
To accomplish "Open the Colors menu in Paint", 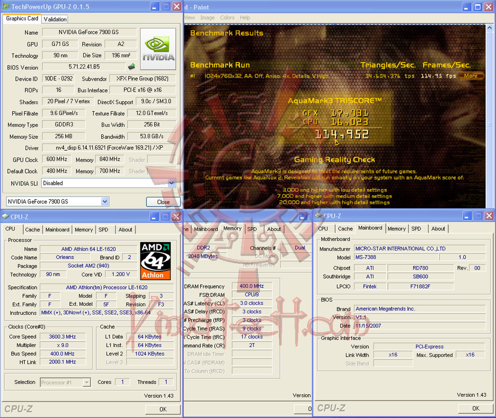I will click(x=227, y=18).
